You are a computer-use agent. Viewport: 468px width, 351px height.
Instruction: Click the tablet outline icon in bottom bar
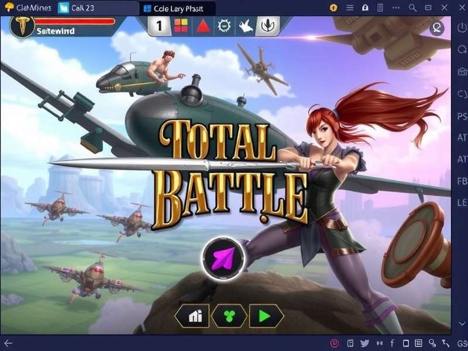[x=406, y=343]
